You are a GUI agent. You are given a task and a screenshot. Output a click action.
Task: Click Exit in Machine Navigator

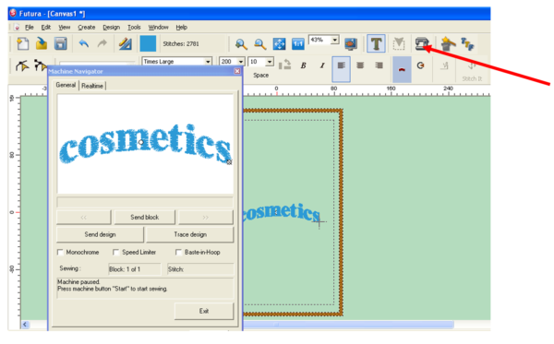coord(204,311)
